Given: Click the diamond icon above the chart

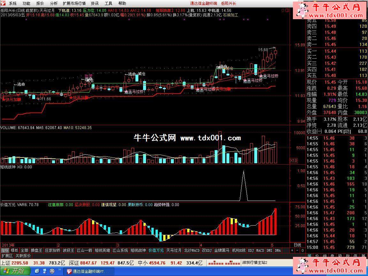Looking at the screenshot, I should click(x=283, y=10).
